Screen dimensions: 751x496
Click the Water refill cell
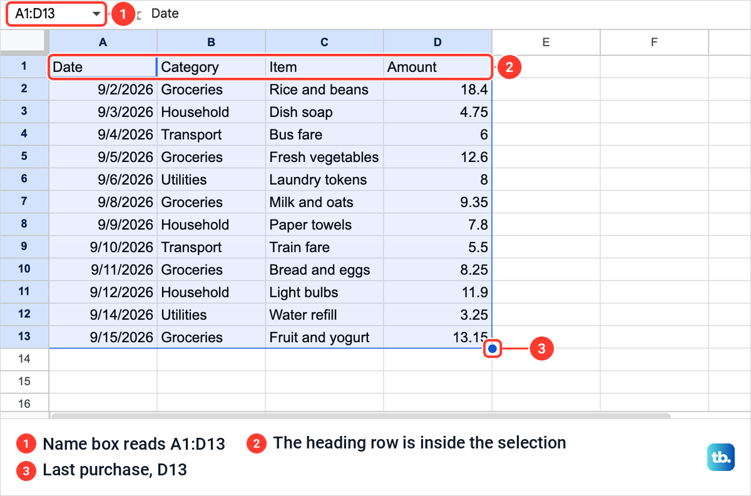click(325, 315)
